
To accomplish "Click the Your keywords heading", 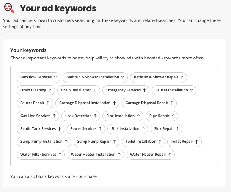I will point(28,50).
